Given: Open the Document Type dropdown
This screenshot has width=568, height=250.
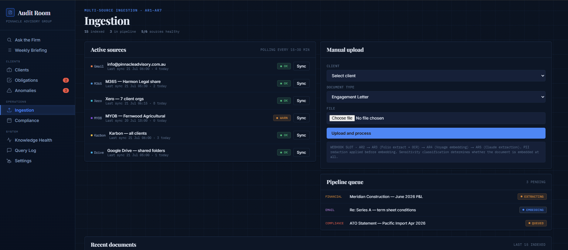Looking at the screenshot, I should point(436,97).
